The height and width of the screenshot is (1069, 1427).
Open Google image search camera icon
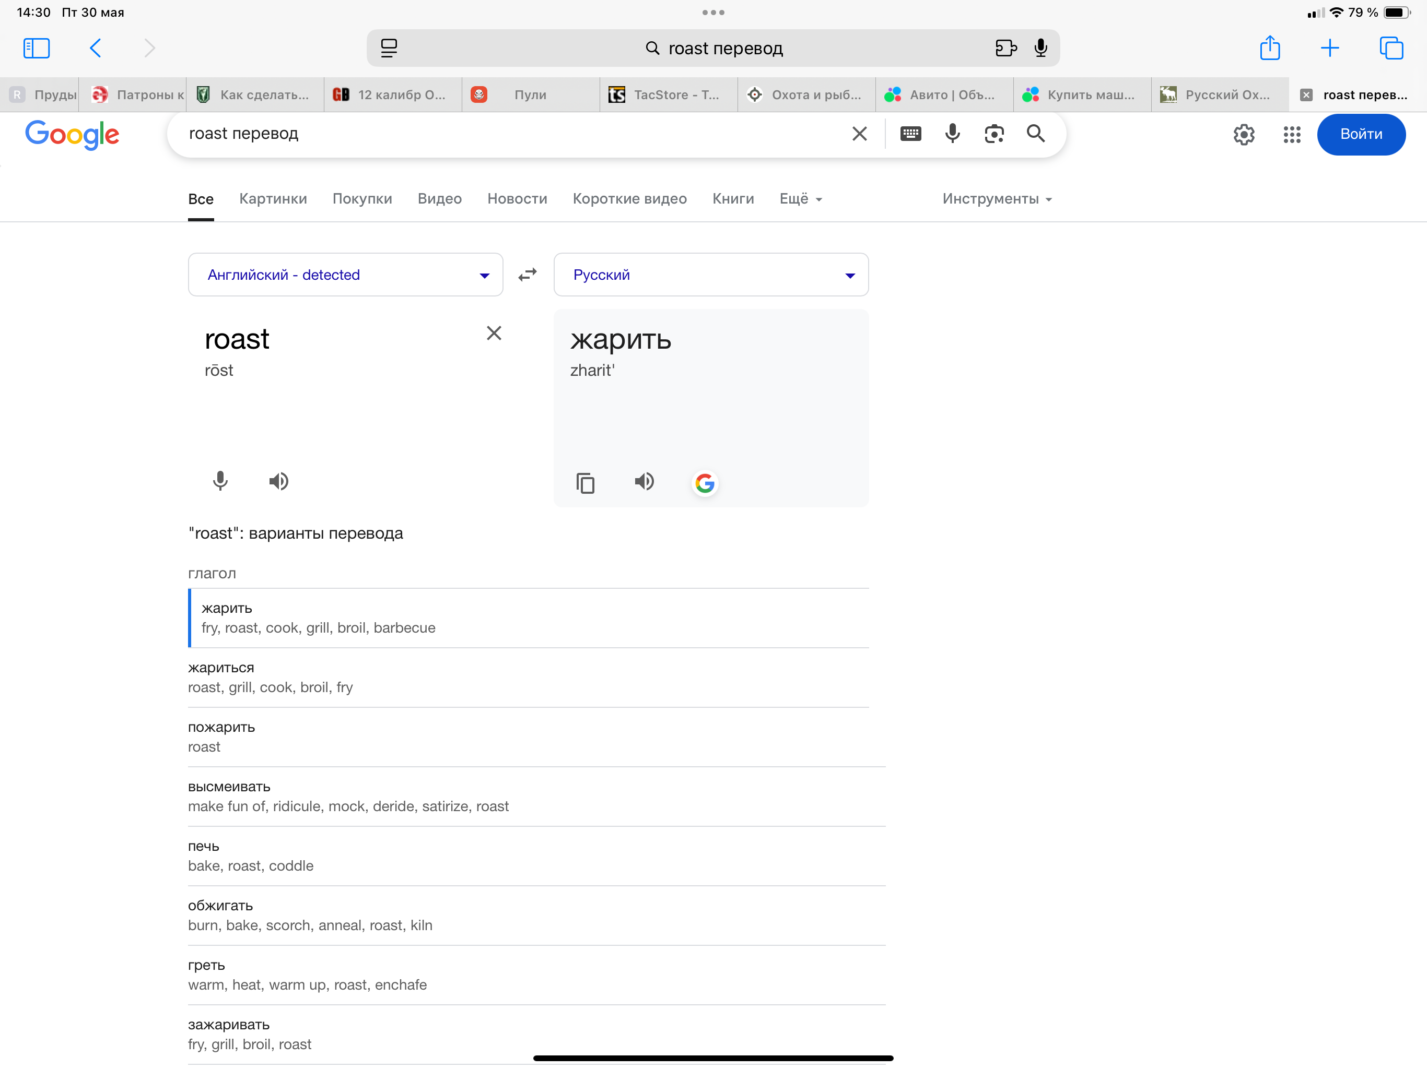point(993,134)
